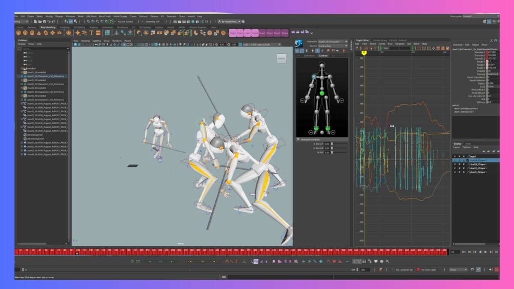Screen dimensions: 514x289
Task: Click the view cube in viewport
Action: tap(281, 58)
